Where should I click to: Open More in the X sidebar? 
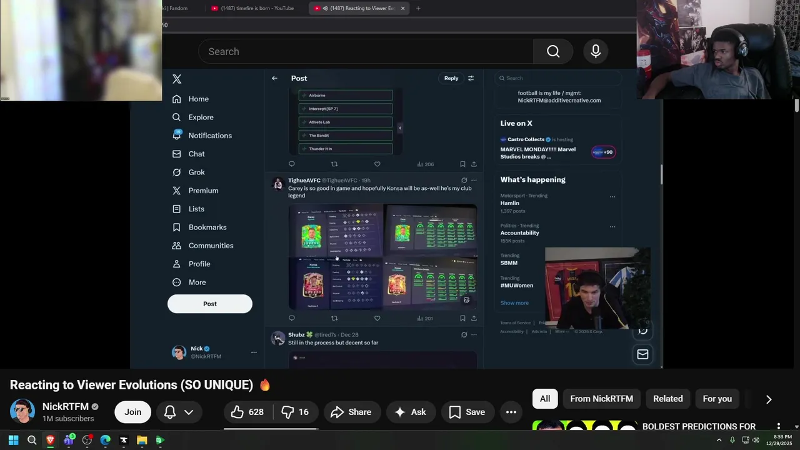(189, 282)
